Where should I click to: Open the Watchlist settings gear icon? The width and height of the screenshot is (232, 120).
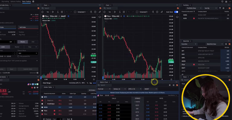[x=226, y=44]
